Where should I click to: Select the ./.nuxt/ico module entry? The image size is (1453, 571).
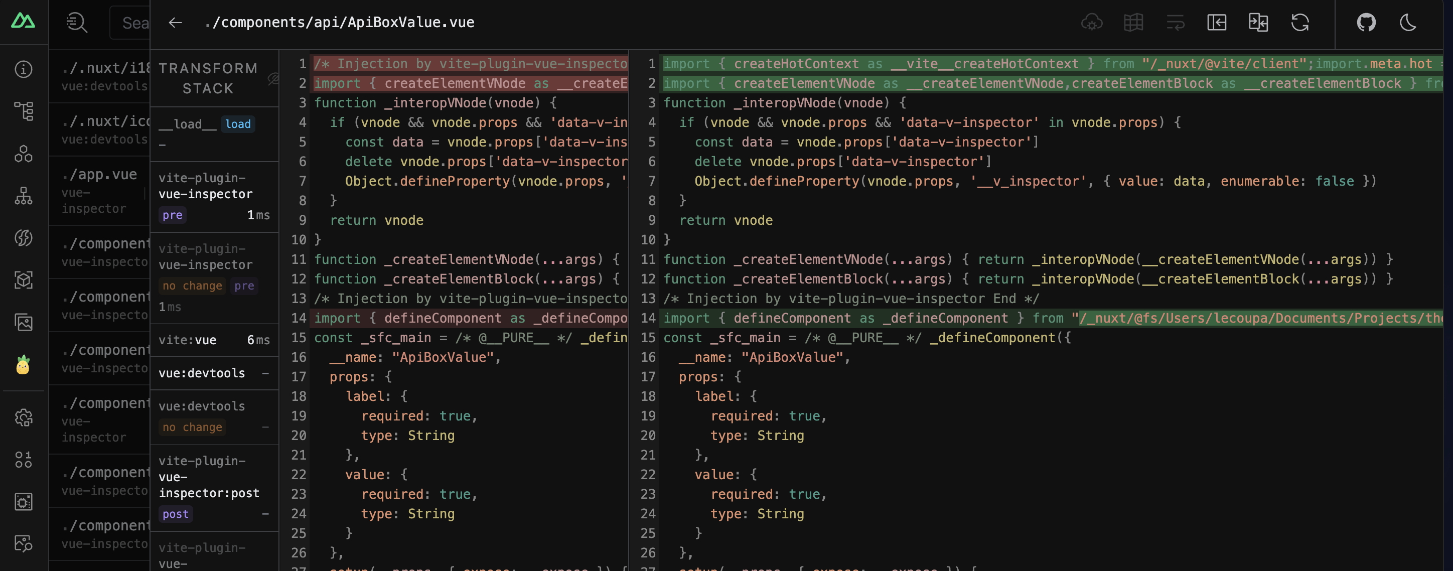[99, 129]
